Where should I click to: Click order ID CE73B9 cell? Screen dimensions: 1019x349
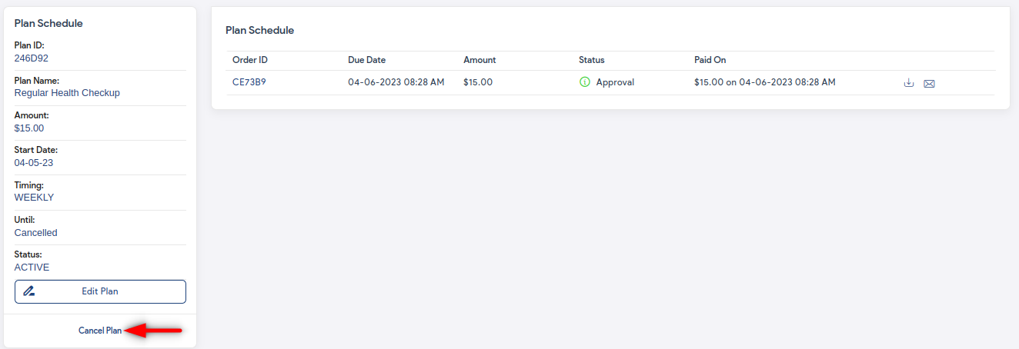[249, 82]
